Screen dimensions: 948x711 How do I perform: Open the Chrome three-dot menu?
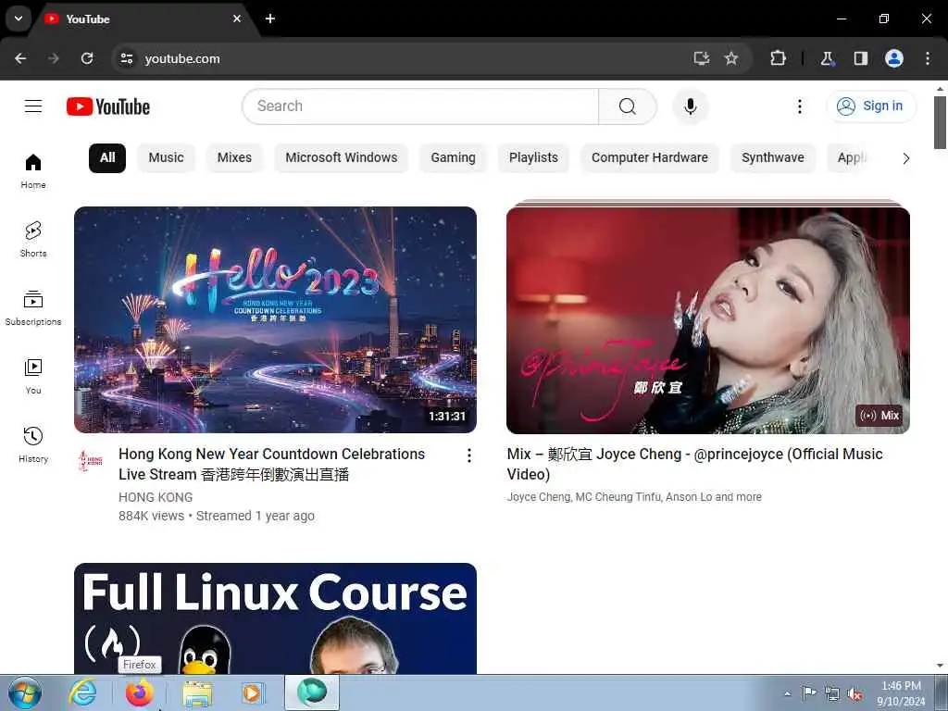[928, 58]
